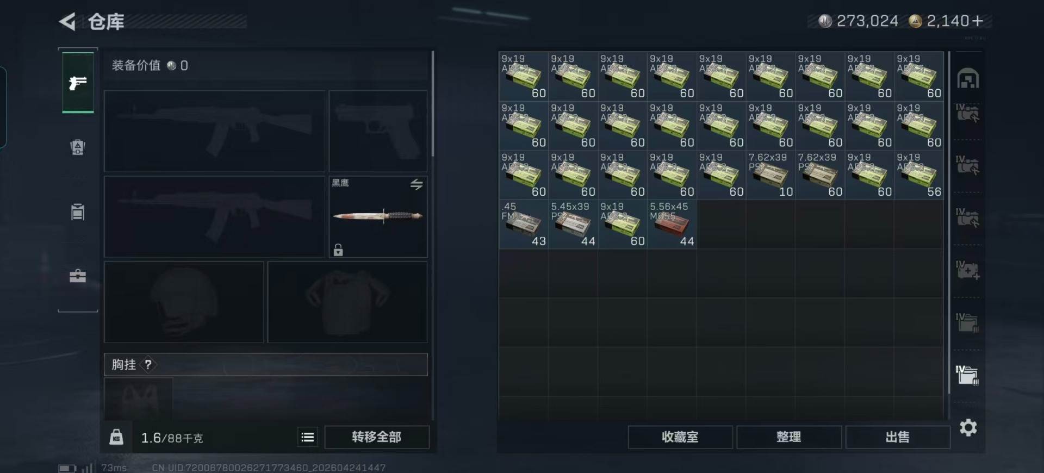
Task: Swap the 黑鹰 knife using the arrows icon
Action: tap(417, 184)
